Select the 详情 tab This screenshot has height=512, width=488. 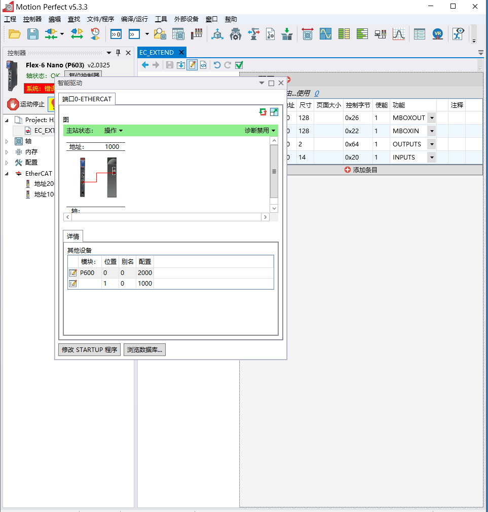pyautogui.click(x=73, y=237)
